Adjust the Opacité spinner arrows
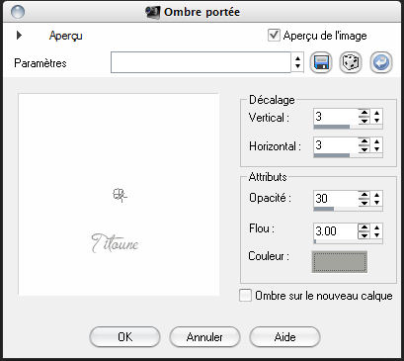The height and width of the screenshot is (361, 404). (x=364, y=199)
